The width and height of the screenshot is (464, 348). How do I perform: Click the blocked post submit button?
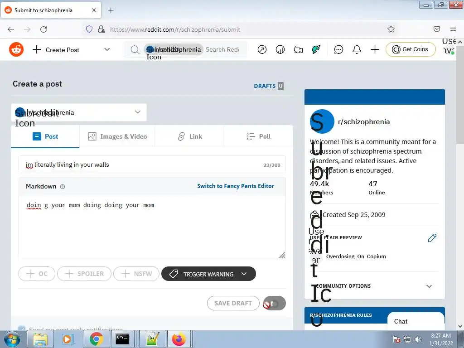pos(274,303)
